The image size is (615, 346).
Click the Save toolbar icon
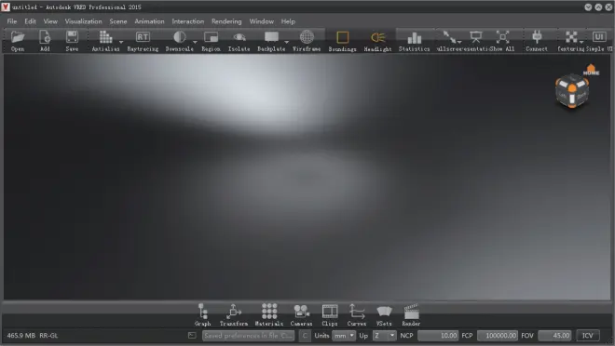point(72,41)
